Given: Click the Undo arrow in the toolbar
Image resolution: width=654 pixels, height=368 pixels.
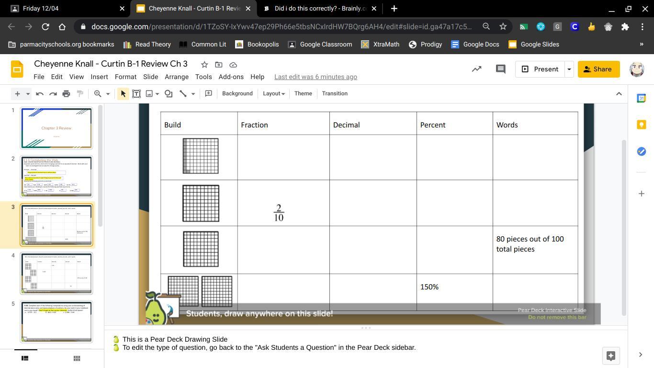Looking at the screenshot, I should pyautogui.click(x=40, y=94).
